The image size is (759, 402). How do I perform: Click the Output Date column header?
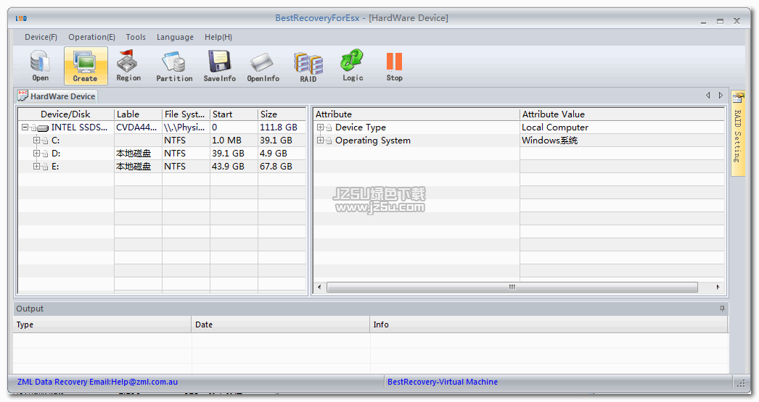pos(281,324)
